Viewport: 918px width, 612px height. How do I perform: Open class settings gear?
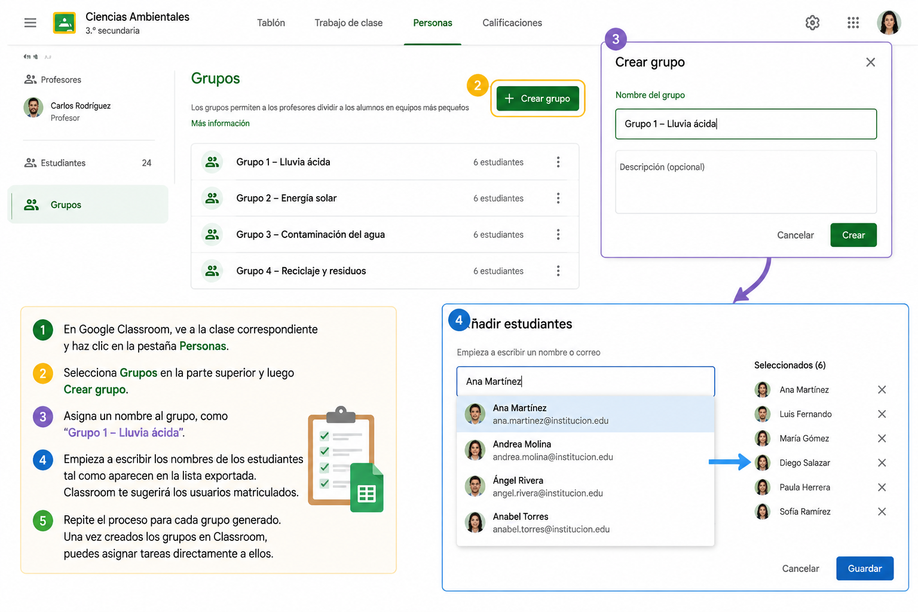pos(812,23)
